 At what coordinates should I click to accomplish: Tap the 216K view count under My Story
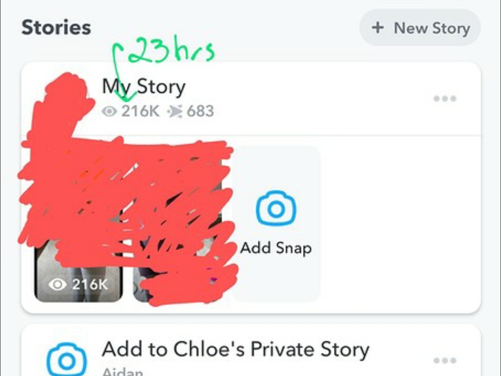(x=140, y=111)
